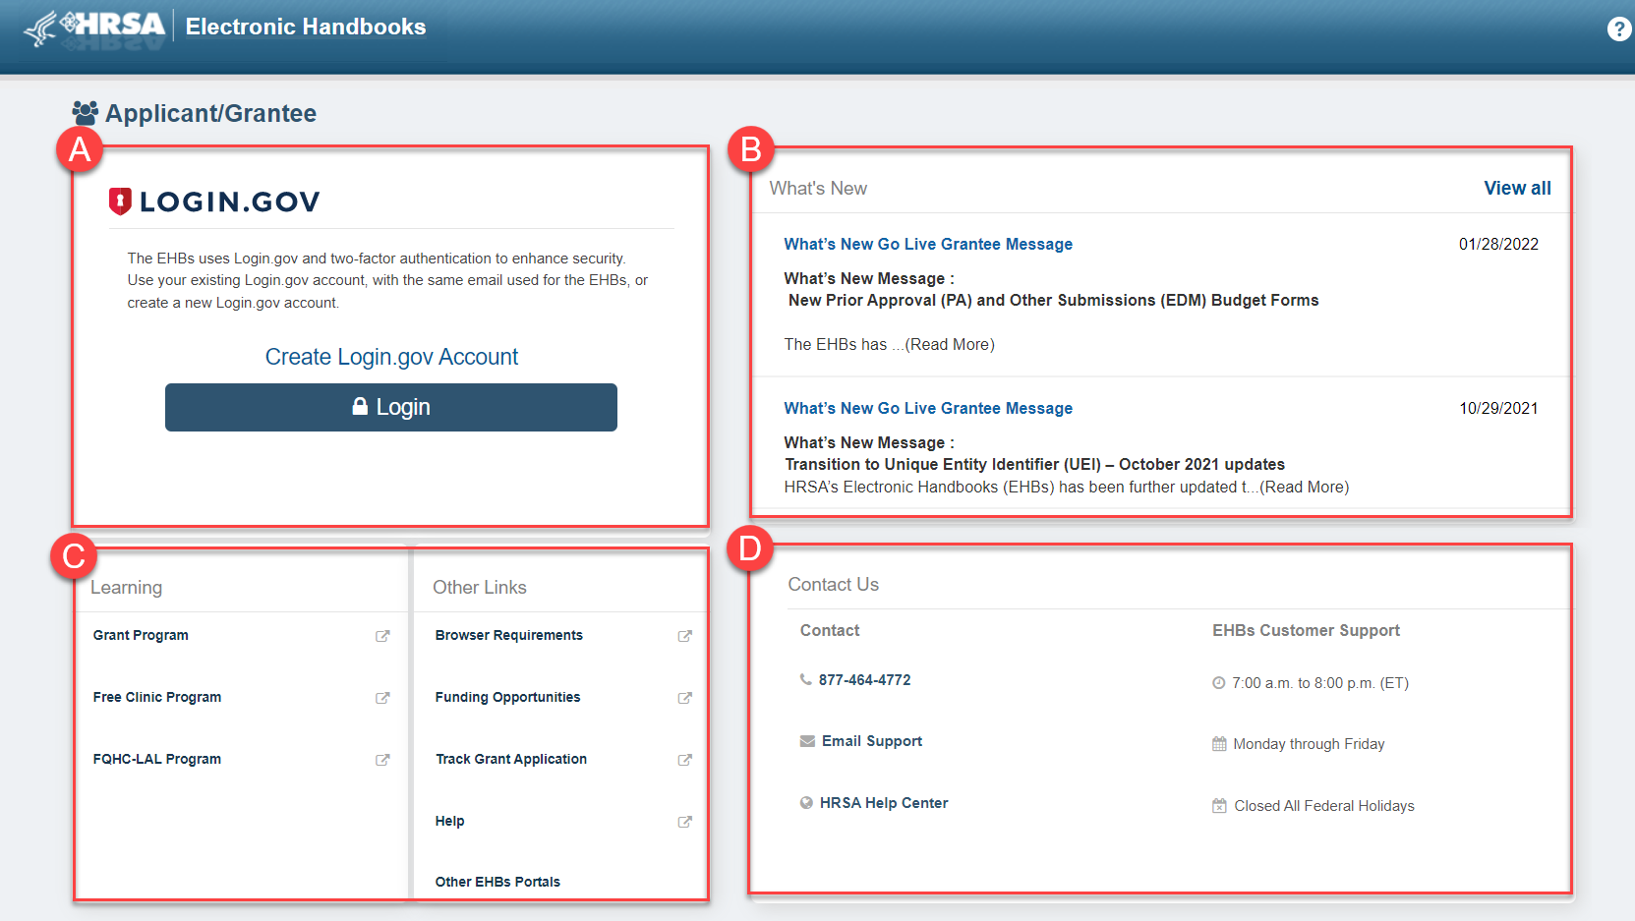Click the Applicant/Grantee heading
The image size is (1635, 921).
point(211,113)
